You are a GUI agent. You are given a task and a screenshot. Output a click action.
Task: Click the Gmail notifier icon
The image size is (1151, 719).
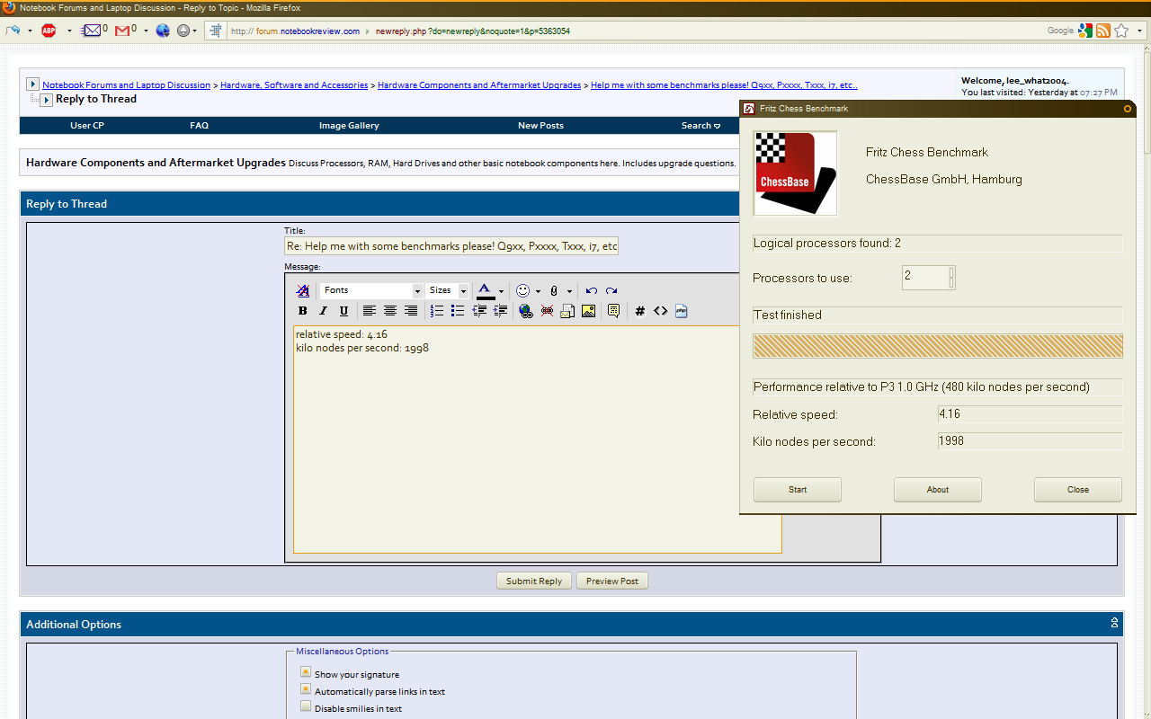(124, 31)
